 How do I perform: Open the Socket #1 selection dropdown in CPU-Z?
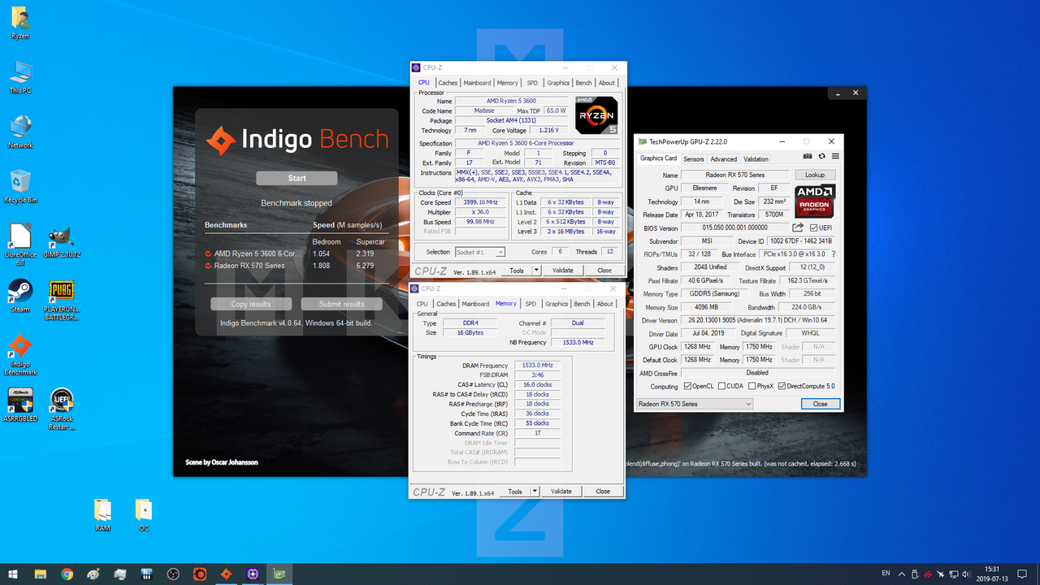coord(480,252)
